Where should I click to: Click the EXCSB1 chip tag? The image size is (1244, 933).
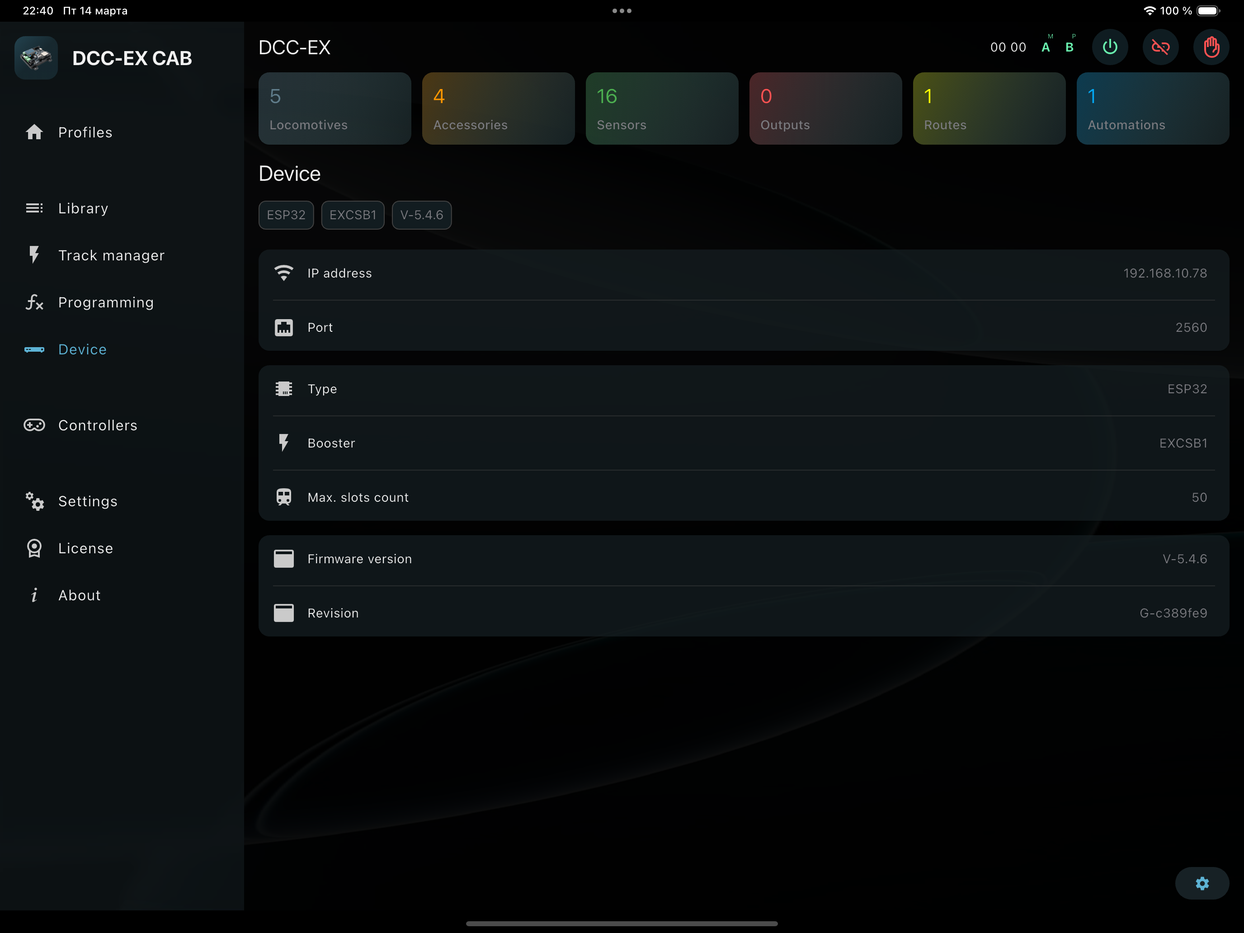point(353,215)
